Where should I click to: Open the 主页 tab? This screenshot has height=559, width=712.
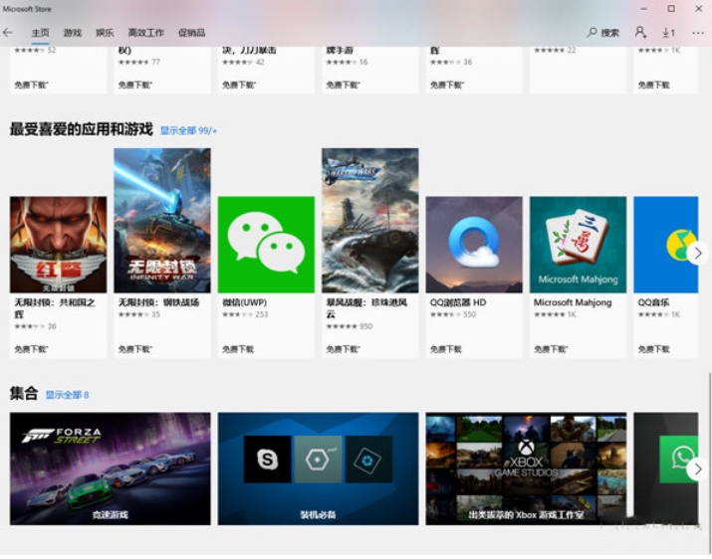pyautogui.click(x=40, y=33)
